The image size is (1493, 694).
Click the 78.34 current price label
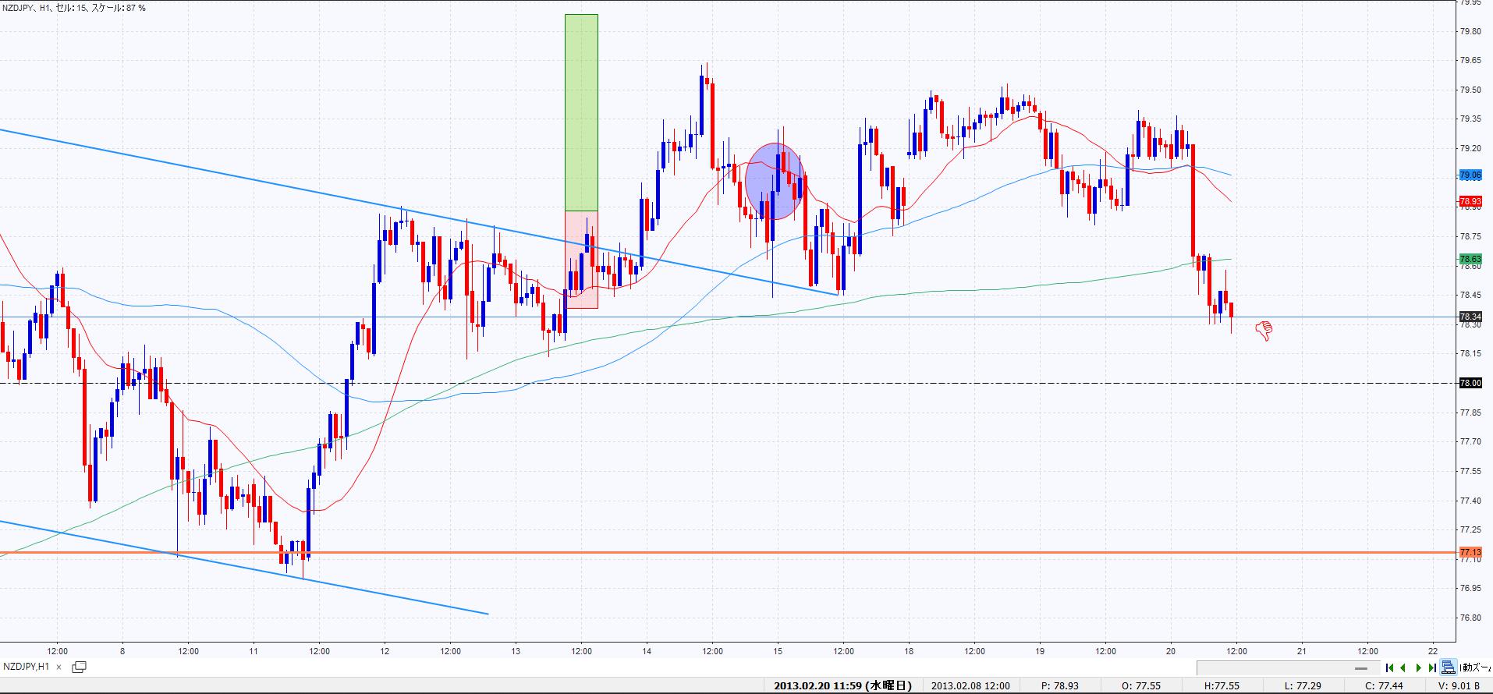pyautogui.click(x=1470, y=317)
